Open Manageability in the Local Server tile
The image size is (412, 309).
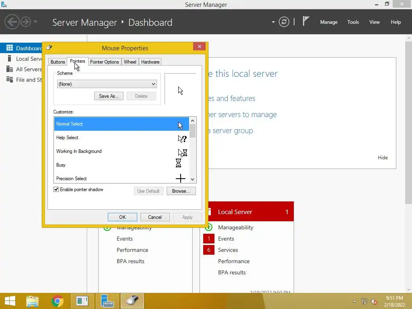click(x=235, y=228)
